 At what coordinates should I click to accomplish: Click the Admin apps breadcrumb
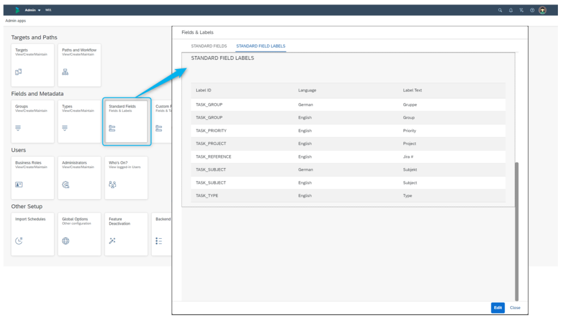(15, 20)
